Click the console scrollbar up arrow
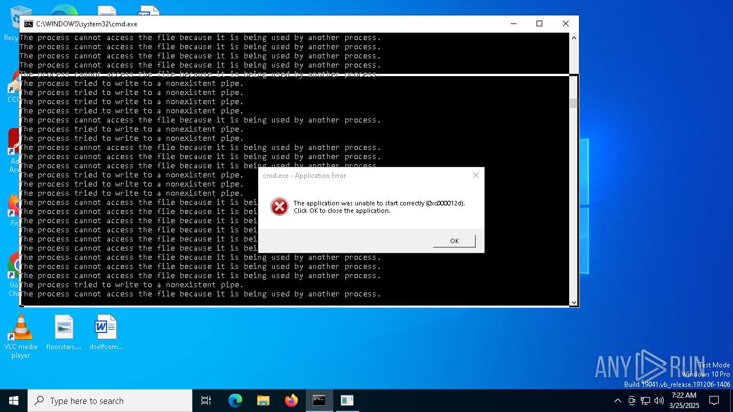This screenshot has width=733, height=412. point(574,38)
